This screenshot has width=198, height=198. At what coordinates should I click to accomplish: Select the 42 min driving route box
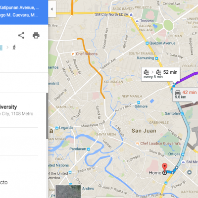(186, 95)
